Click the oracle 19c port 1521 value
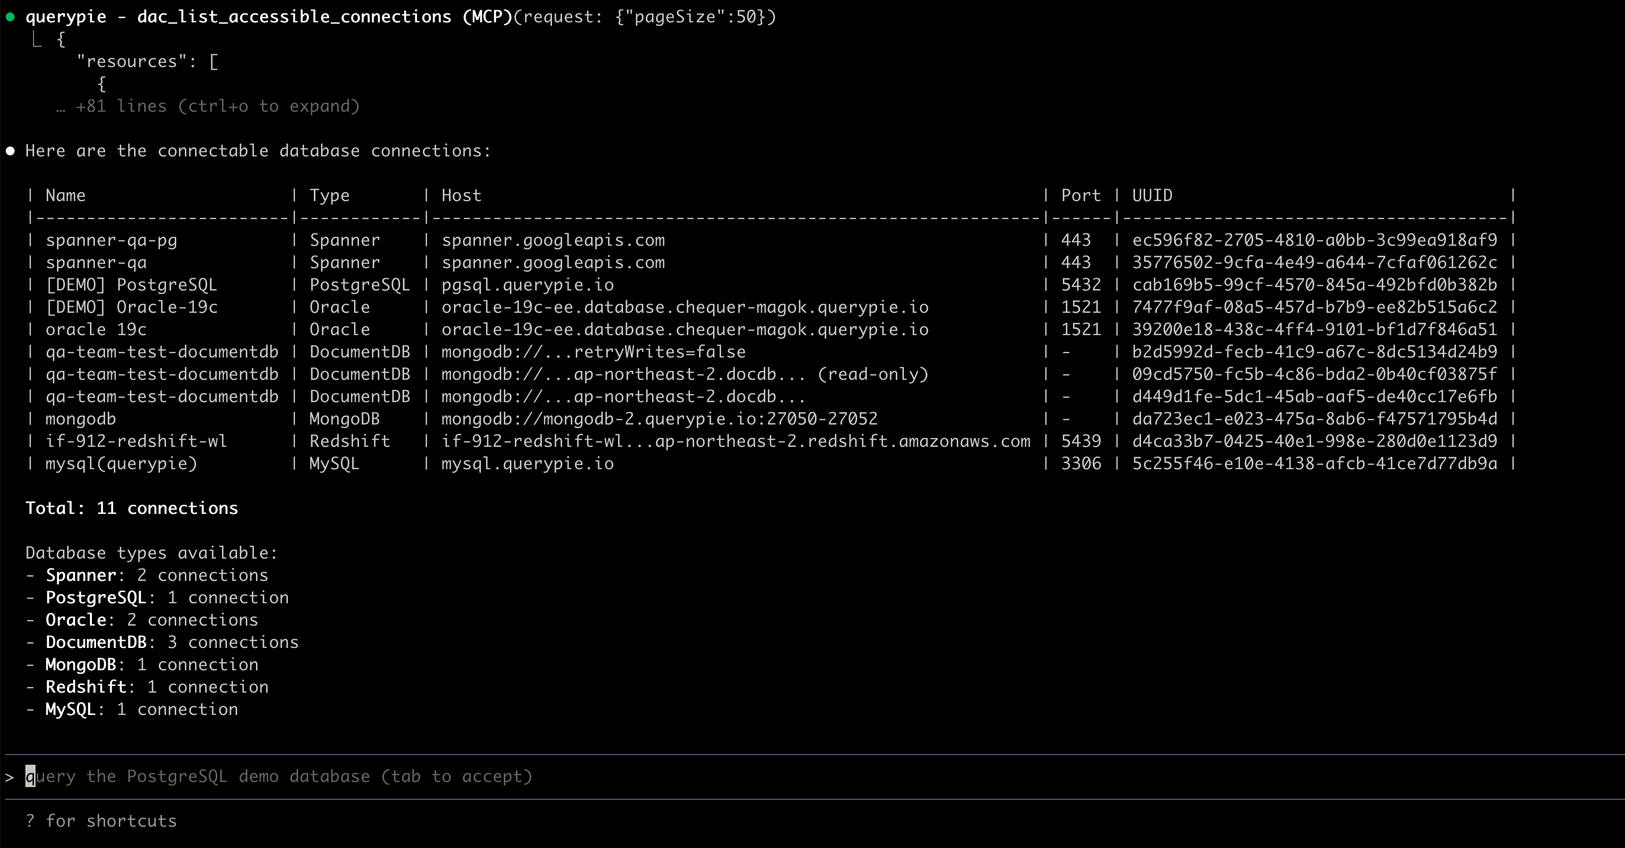Image resolution: width=1625 pixels, height=848 pixels. point(1081,330)
